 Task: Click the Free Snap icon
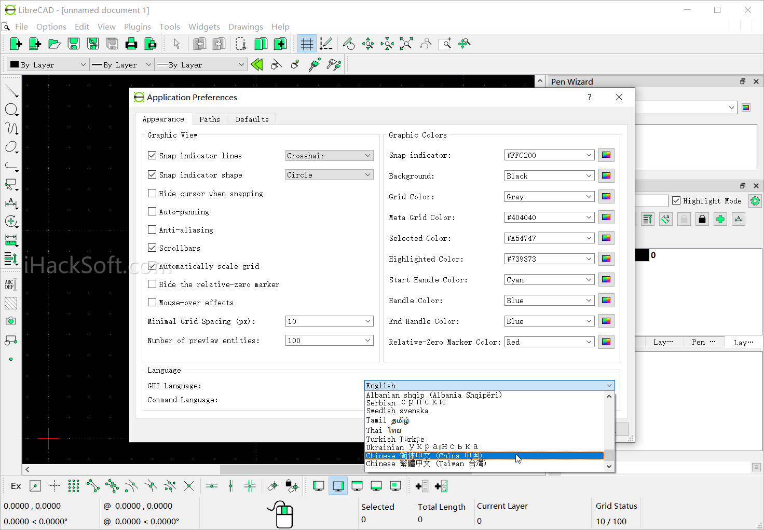35,486
